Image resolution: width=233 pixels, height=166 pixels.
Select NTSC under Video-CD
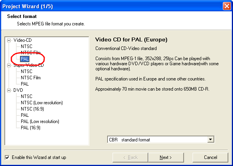click(x=27, y=46)
